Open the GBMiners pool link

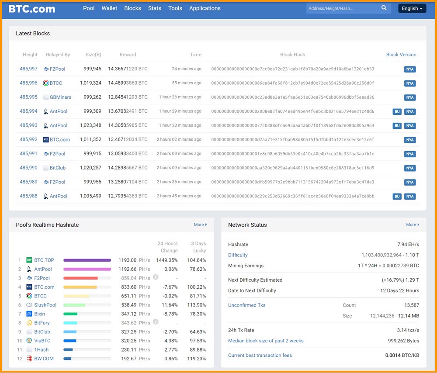click(60, 97)
